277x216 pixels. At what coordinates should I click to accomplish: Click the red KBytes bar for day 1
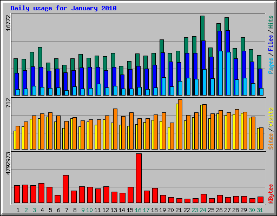coord(17,194)
